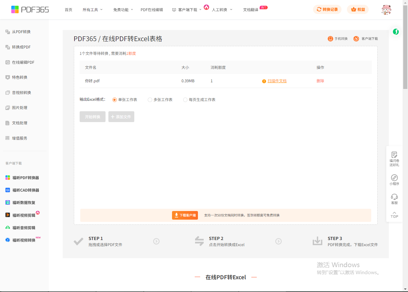This screenshot has height=292, width=408.
Task: Expand the 人工转换 dropdown menu
Action: point(222,10)
